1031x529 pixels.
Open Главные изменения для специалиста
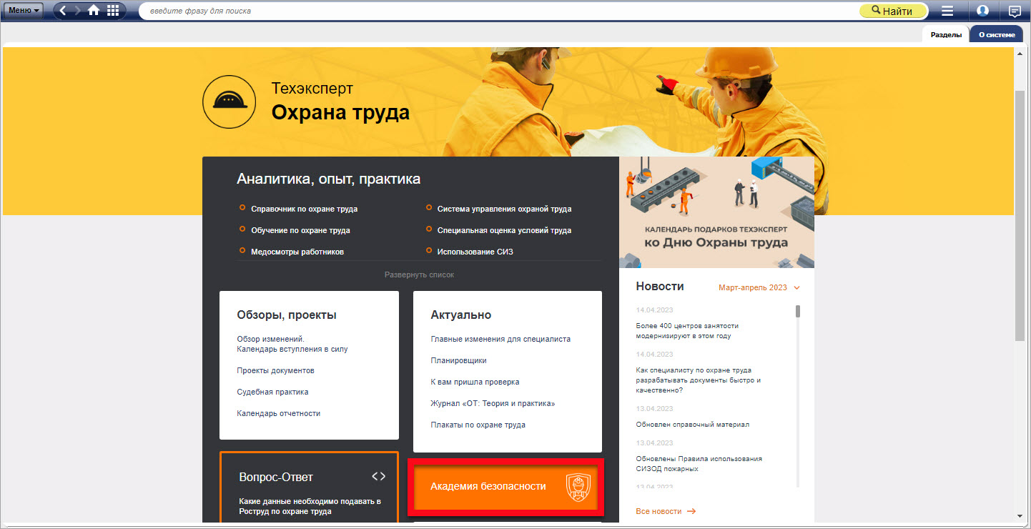tap(500, 339)
